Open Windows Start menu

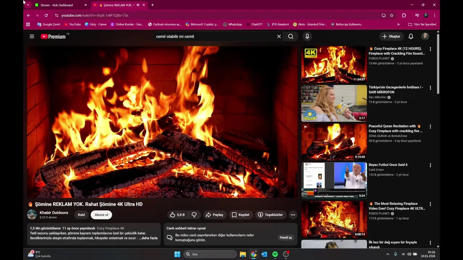point(177,254)
